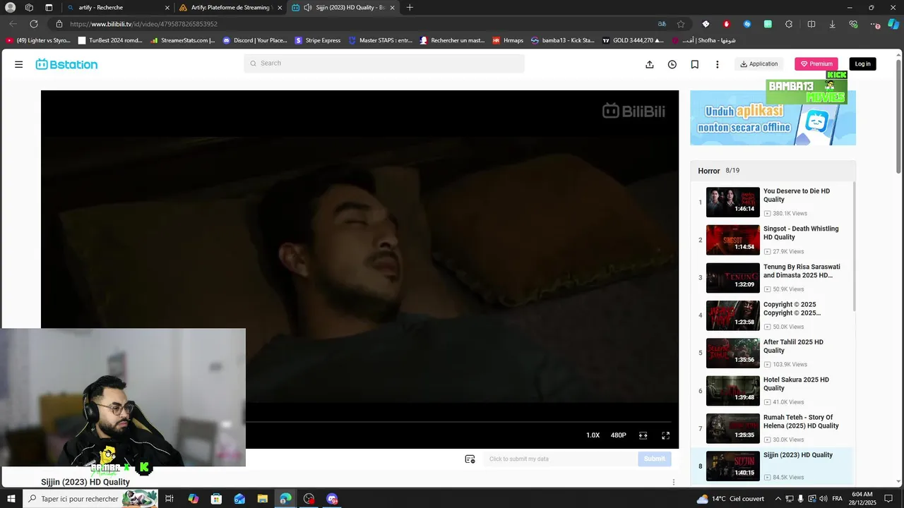Viewport: 904px width, 508px height.
Task: Open Lighter vs Styro bookmark
Action: (39, 40)
